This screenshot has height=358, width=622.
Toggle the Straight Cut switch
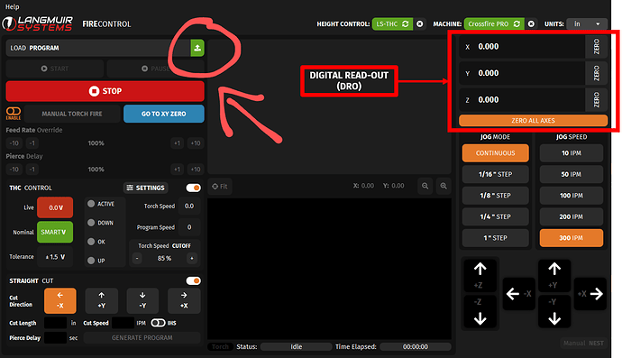click(193, 281)
